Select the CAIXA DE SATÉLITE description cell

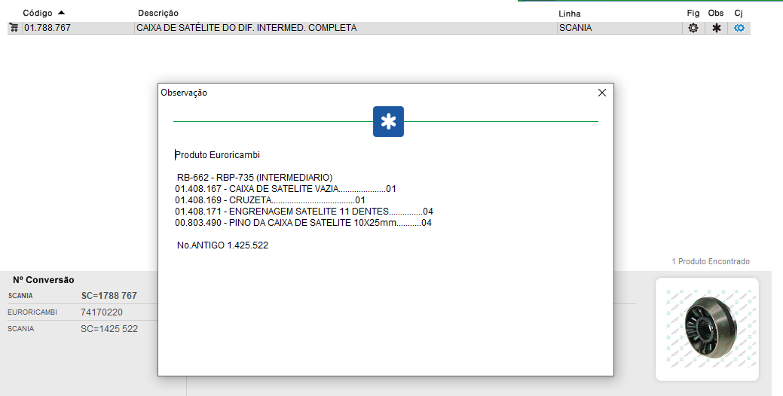point(246,28)
